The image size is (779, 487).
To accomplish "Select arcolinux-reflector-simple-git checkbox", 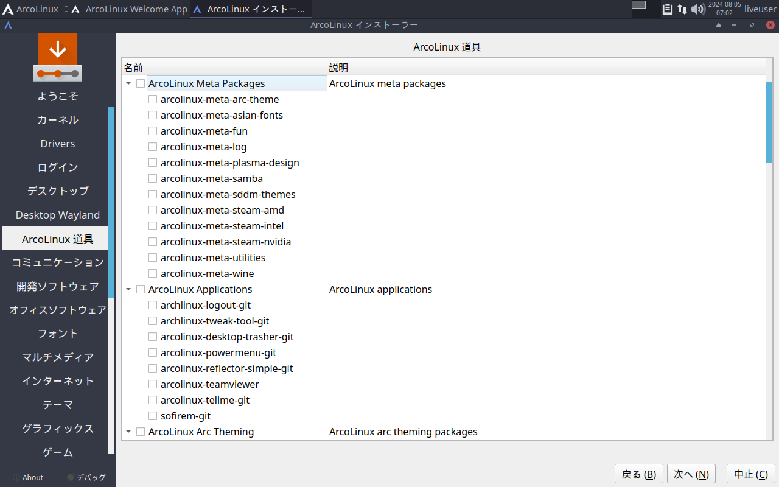I will click(153, 368).
